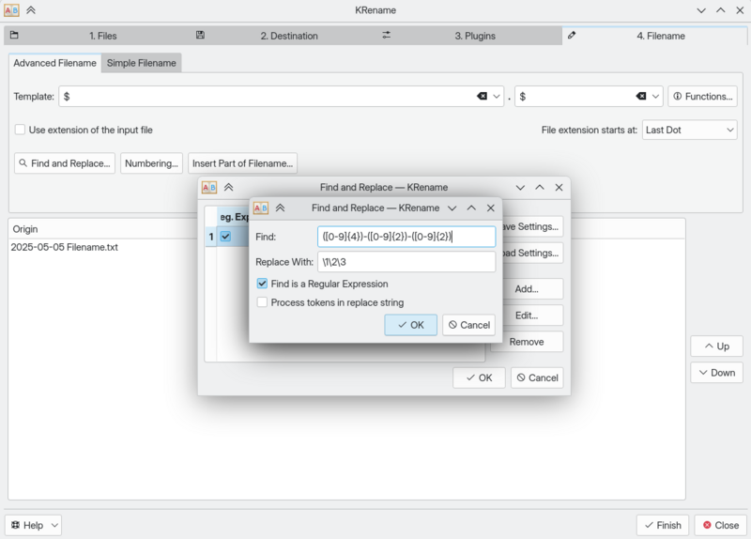Click the pencil icon on the Filename step tab
751x539 pixels.
pyautogui.click(x=572, y=35)
